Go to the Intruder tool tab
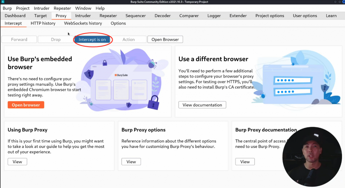 click(83, 16)
